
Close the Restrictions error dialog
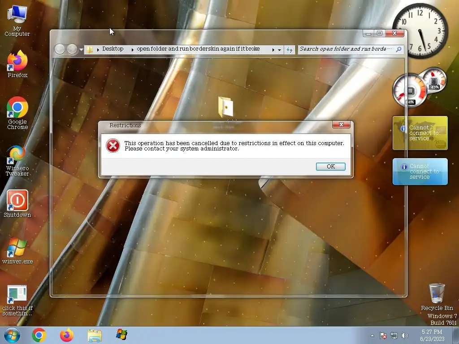coord(341,125)
